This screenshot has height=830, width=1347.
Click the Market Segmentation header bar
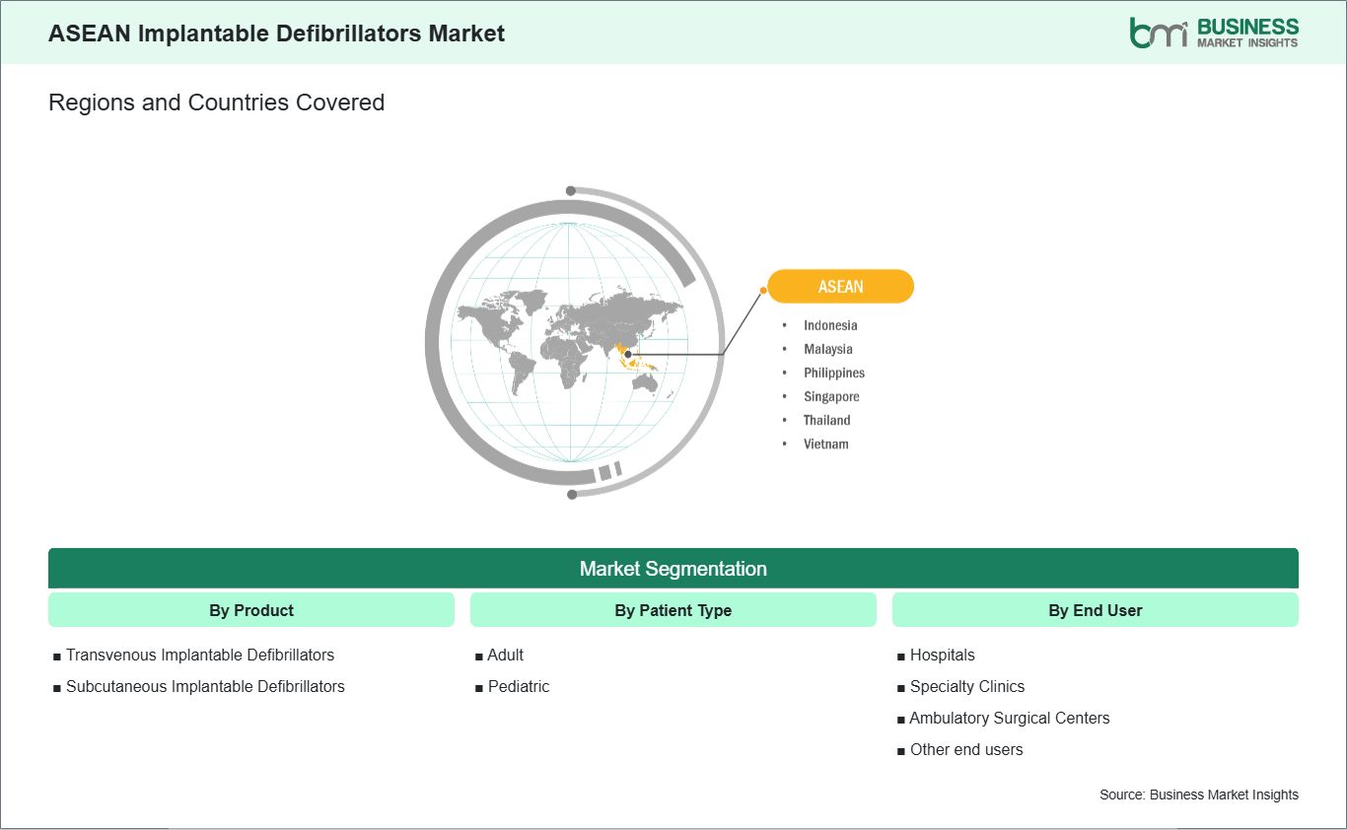pyautogui.click(x=673, y=569)
